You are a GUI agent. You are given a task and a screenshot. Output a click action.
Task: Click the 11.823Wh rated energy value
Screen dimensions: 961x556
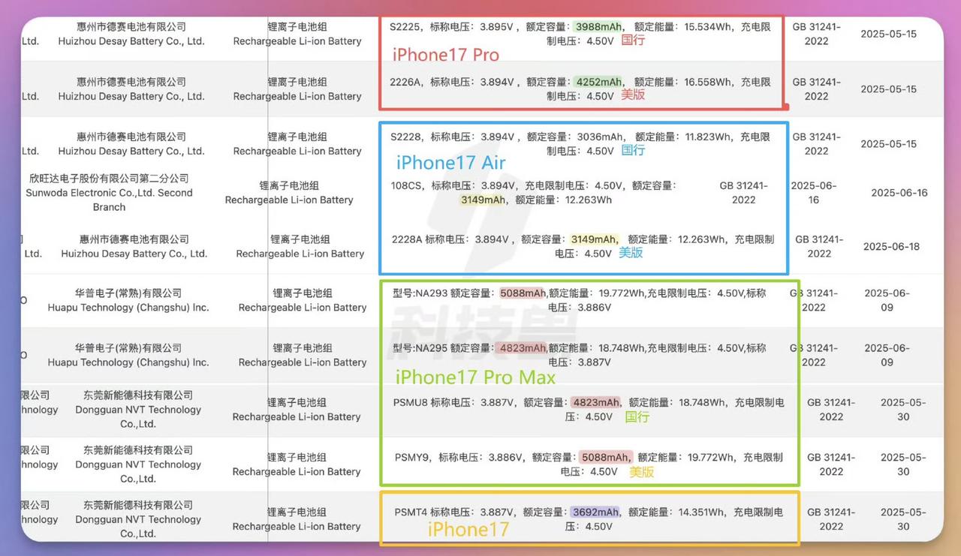[x=709, y=137]
